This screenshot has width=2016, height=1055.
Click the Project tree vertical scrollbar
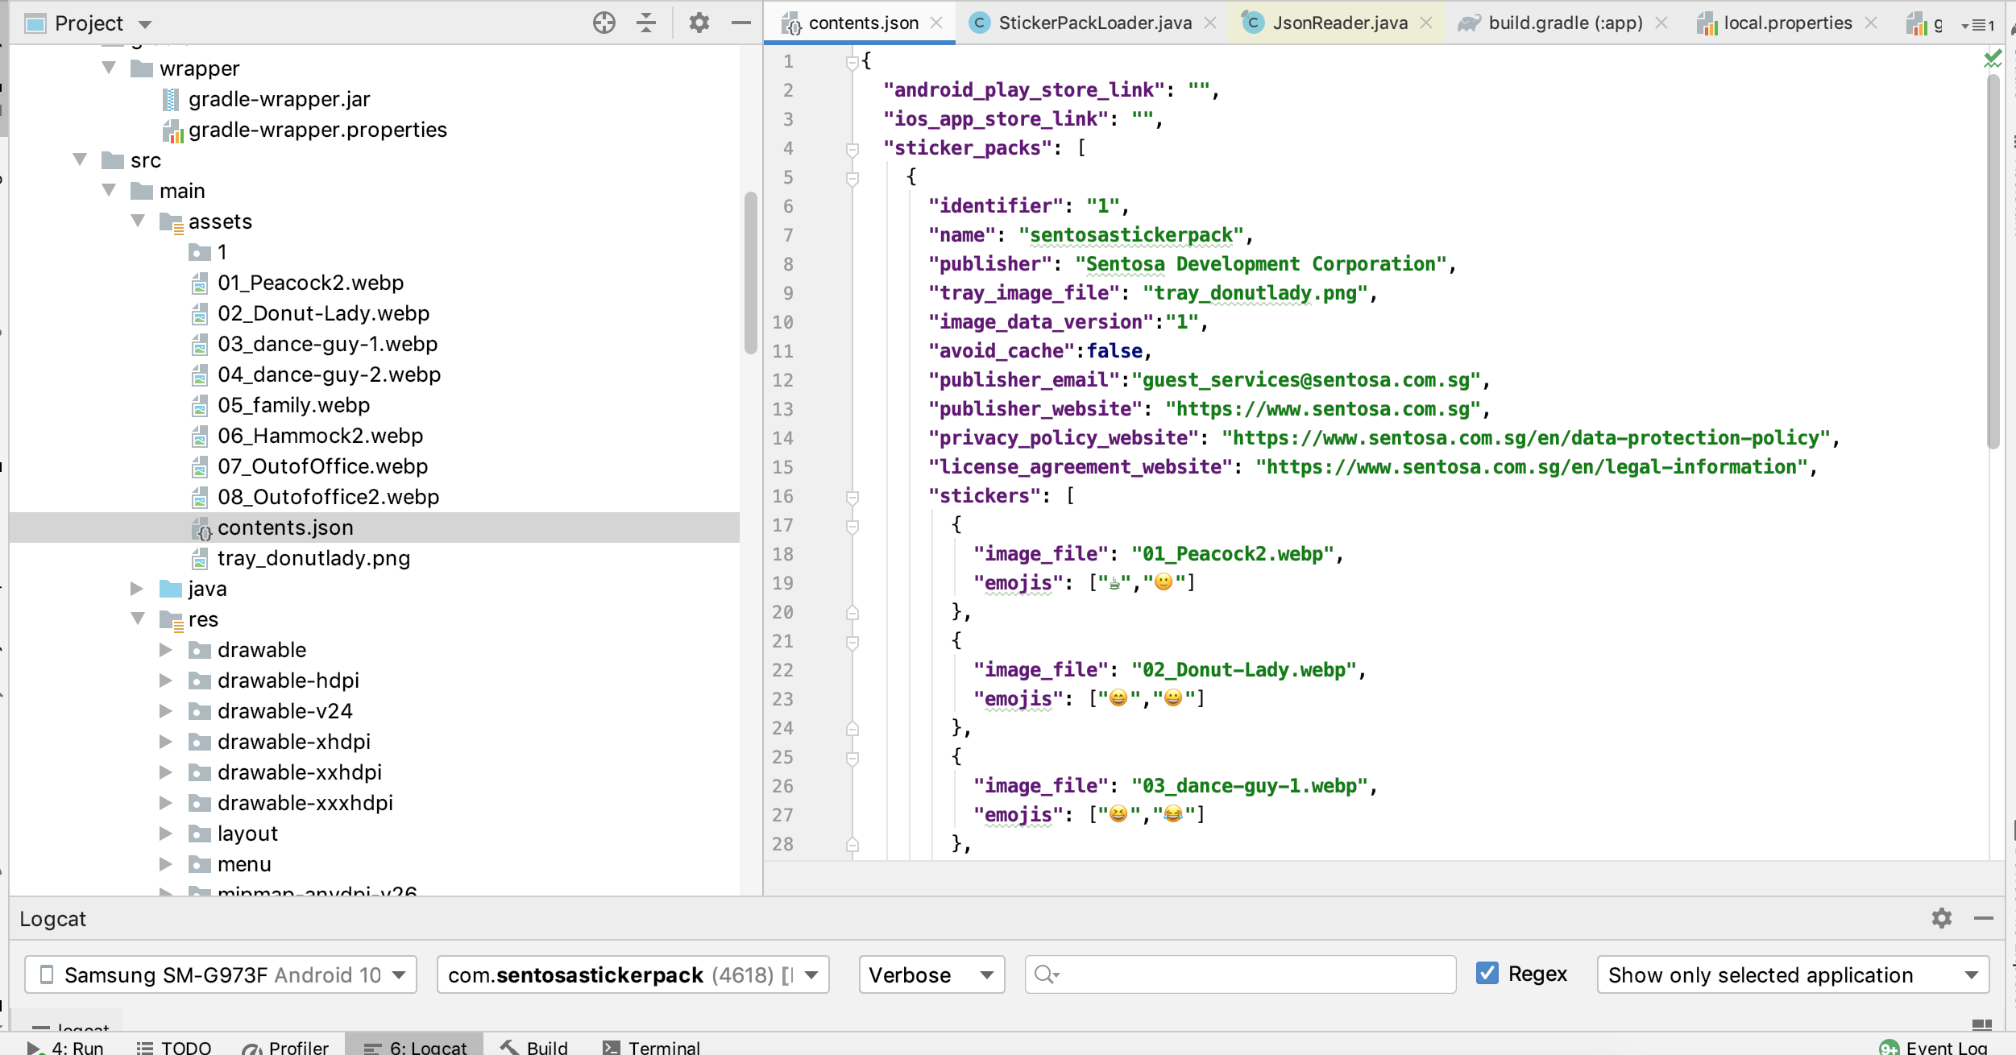[751, 272]
